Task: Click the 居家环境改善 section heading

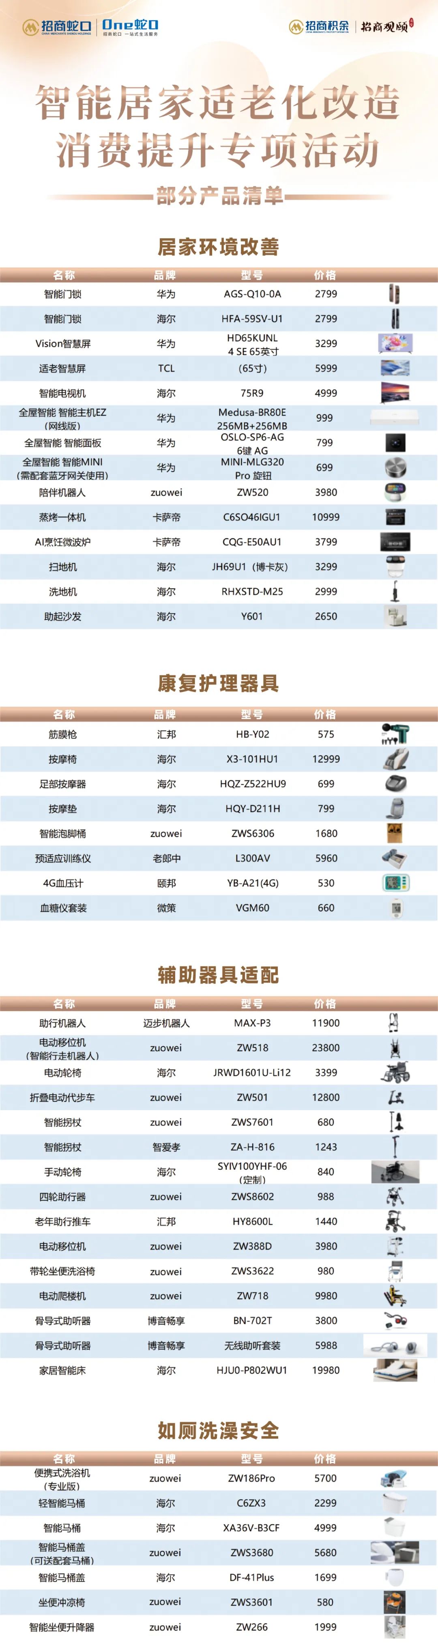Action: pos(219,247)
